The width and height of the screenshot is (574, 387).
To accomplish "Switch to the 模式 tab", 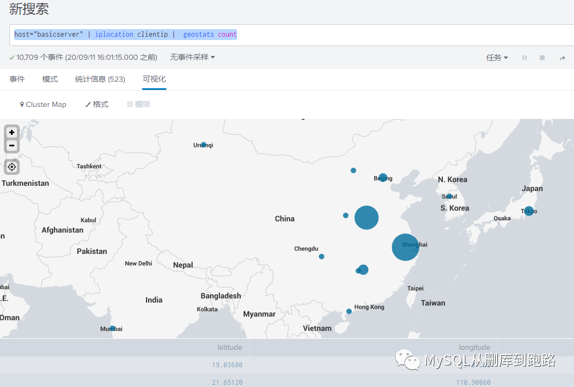I will [x=50, y=79].
